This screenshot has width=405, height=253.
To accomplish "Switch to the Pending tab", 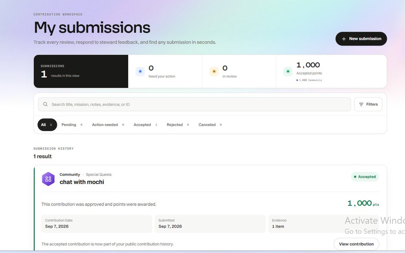I will pyautogui.click(x=72, y=125).
